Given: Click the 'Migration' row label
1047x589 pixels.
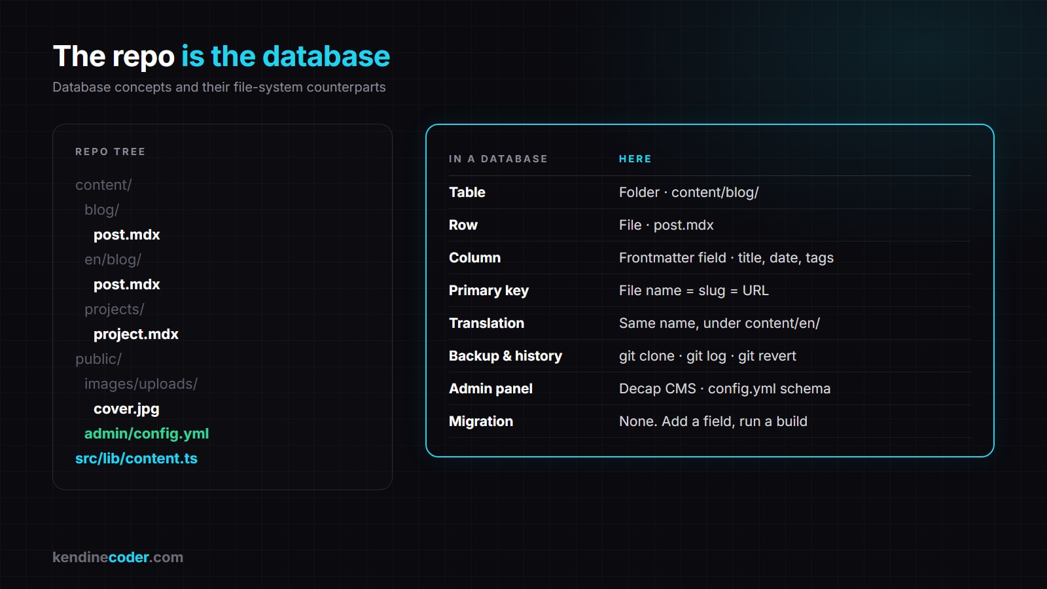Looking at the screenshot, I should click(481, 421).
